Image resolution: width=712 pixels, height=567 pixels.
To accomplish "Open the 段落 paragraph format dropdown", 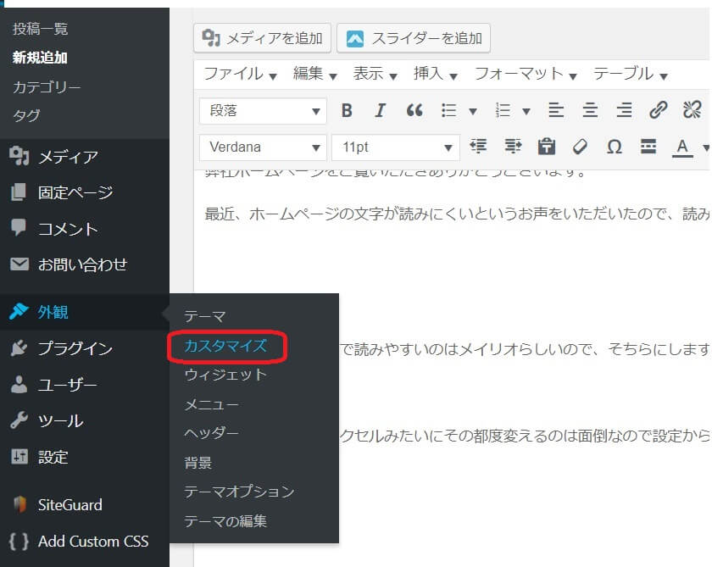I will pyautogui.click(x=263, y=111).
